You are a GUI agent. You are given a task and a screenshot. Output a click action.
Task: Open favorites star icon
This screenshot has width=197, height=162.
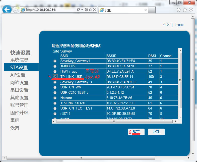tap(185, 10)
